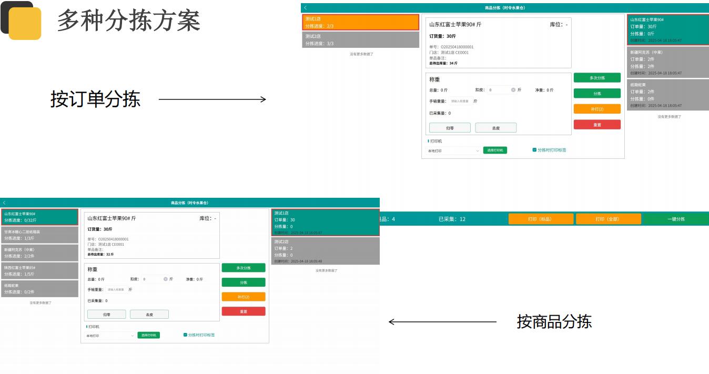
Task: Click 总待出库量: 34斤 text
Action: point(443,63)
